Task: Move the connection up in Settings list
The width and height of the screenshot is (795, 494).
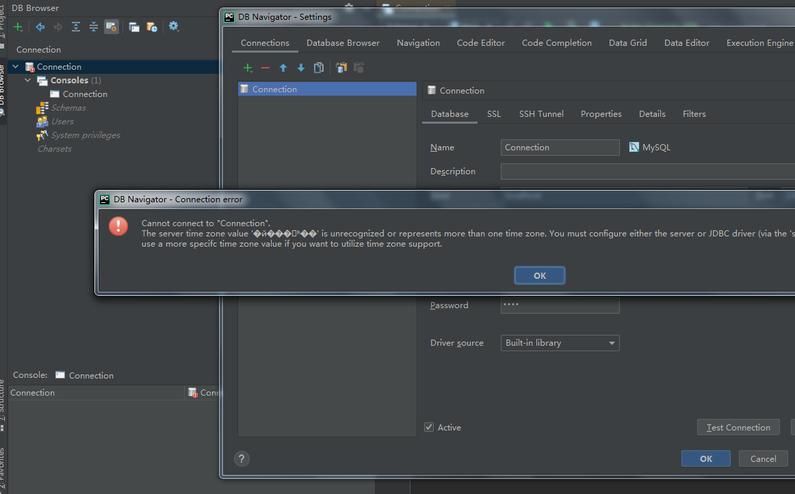Action: pos(283,68)
